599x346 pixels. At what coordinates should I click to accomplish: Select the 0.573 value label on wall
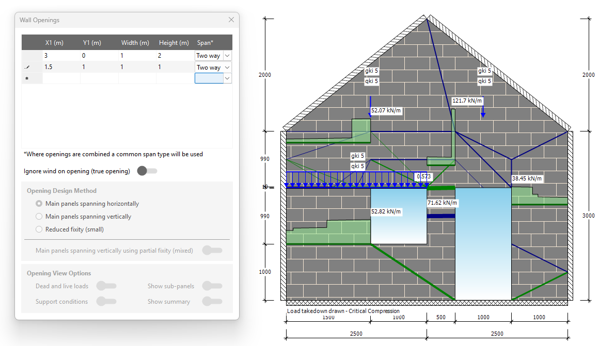(422, 177)
